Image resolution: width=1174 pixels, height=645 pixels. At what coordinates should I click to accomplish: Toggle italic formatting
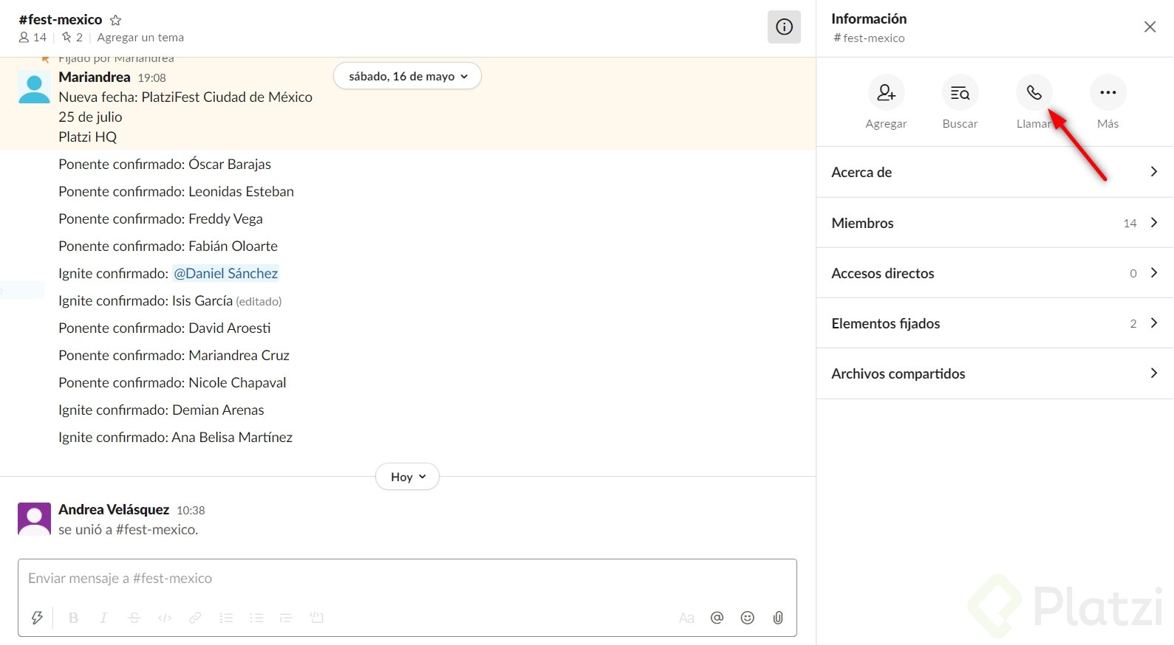(x=103, y=618)
